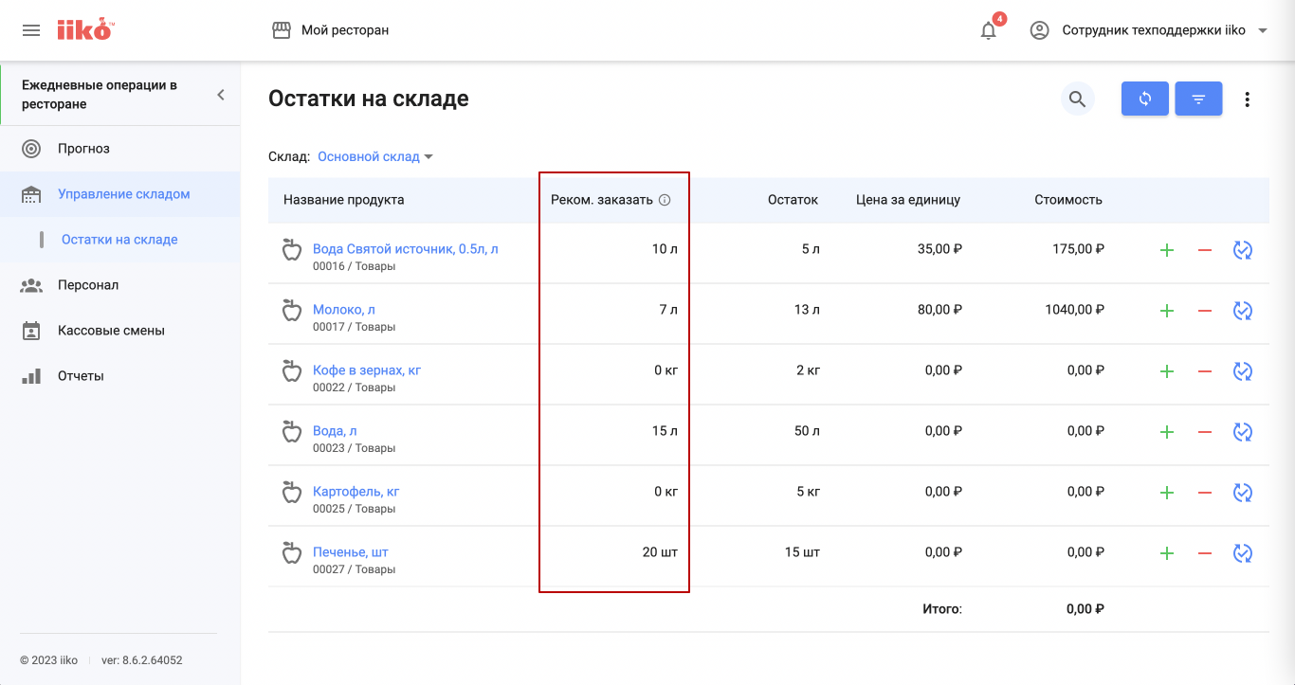Screen dimensions: 1295x685
Task: Click inventory recount icon for Печенье
Action: (1243, 553)
